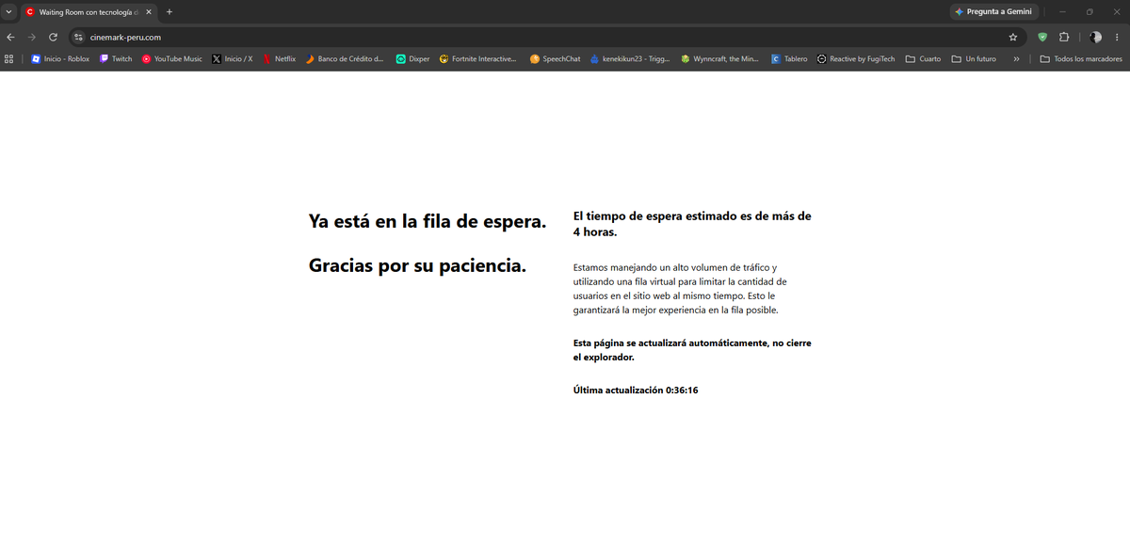Open the SpeechChat bookmark
The height and width of the screenshot is (542, 1130).
click(555, 58)
